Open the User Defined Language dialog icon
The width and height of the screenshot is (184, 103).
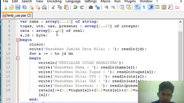pyautogui.click(x=157, y=7)
